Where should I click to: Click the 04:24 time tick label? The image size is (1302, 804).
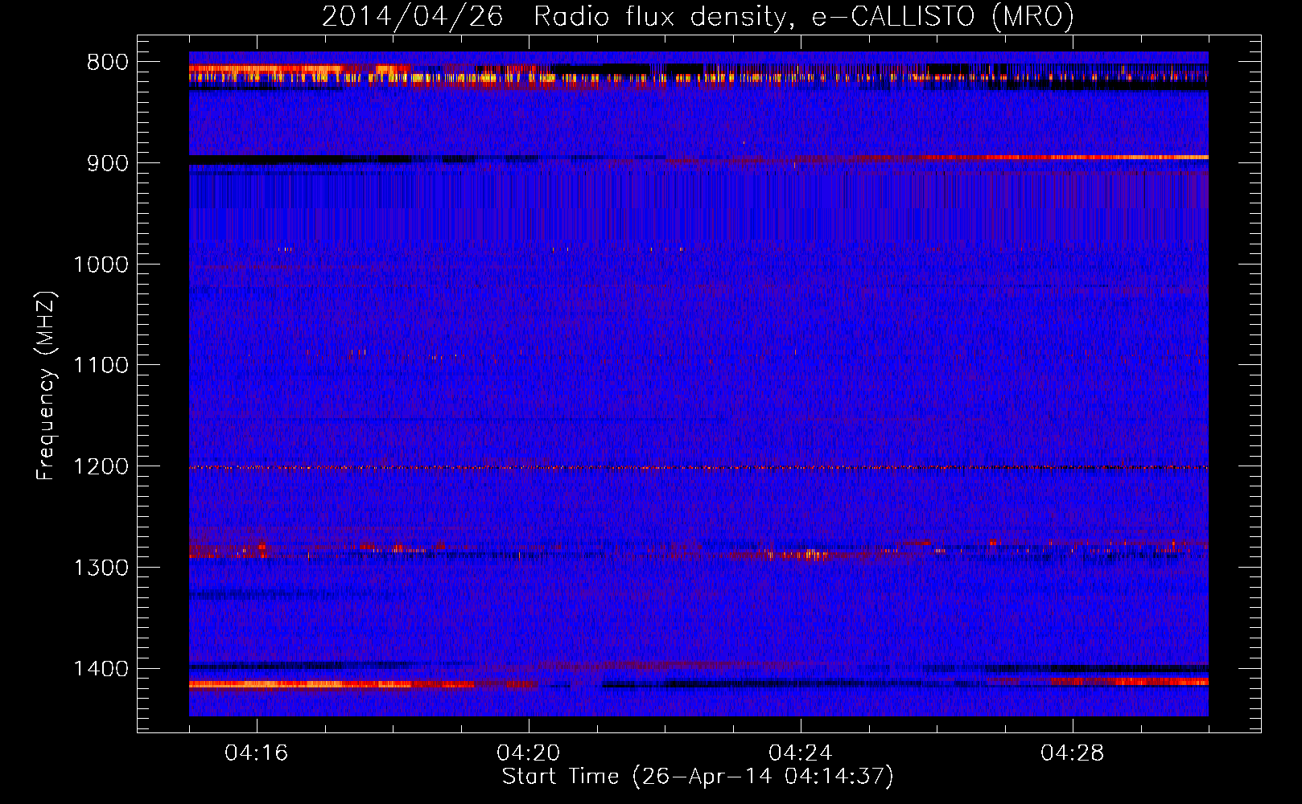click(801, 753)
